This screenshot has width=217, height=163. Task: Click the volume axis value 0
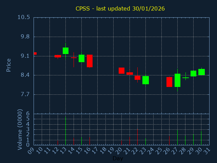[28, 145]
